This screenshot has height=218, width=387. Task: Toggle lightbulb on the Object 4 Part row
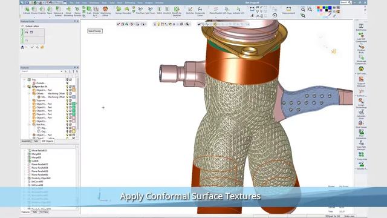click(x=67, y=90)
